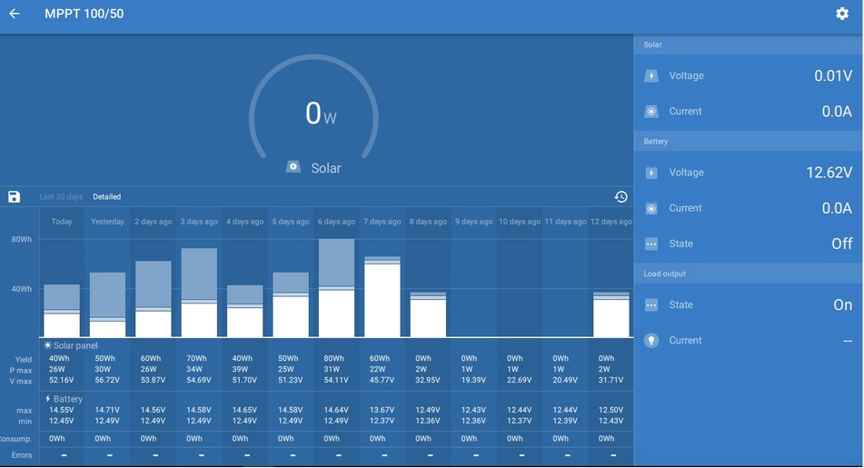This screenshot has width=864, height=468.
Task: Click battery max value 13.67V
Action: (382, 410)
